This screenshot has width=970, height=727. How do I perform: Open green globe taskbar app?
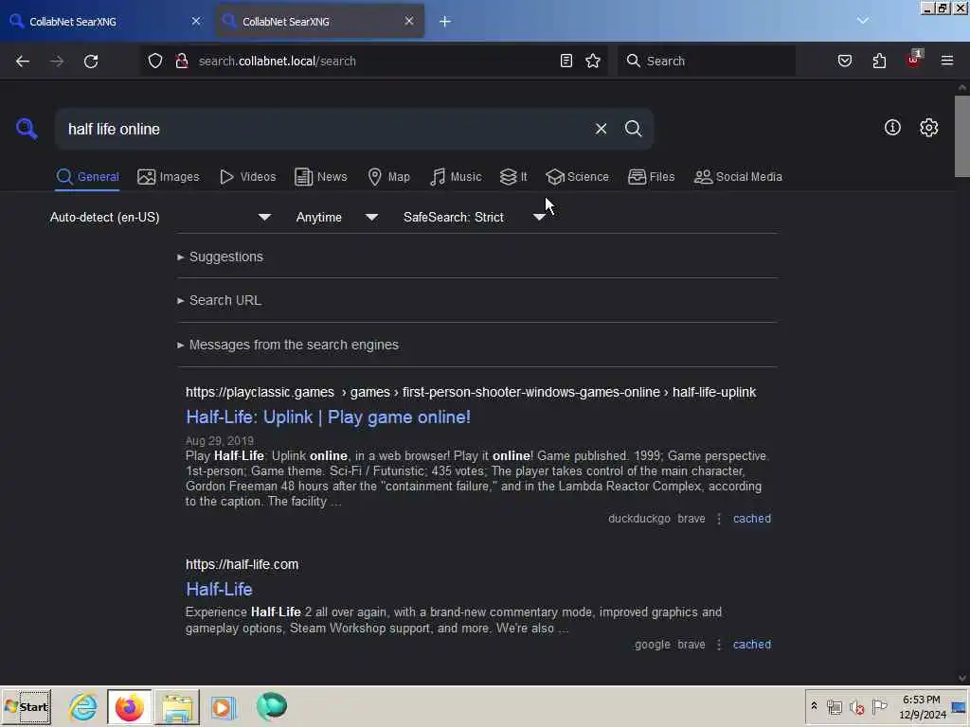click(x=271, y=706)
